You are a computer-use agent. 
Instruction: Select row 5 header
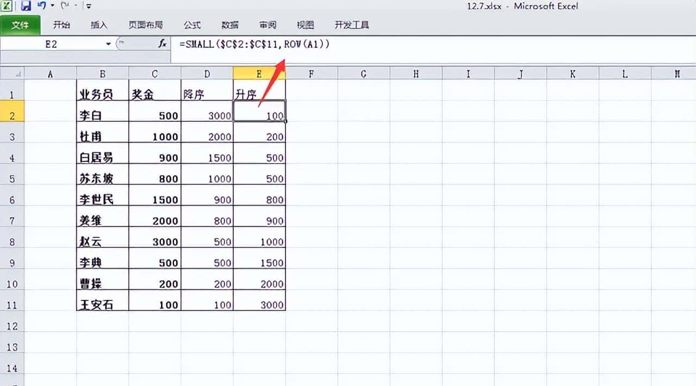pyautogui.click(x=12, y=178)
